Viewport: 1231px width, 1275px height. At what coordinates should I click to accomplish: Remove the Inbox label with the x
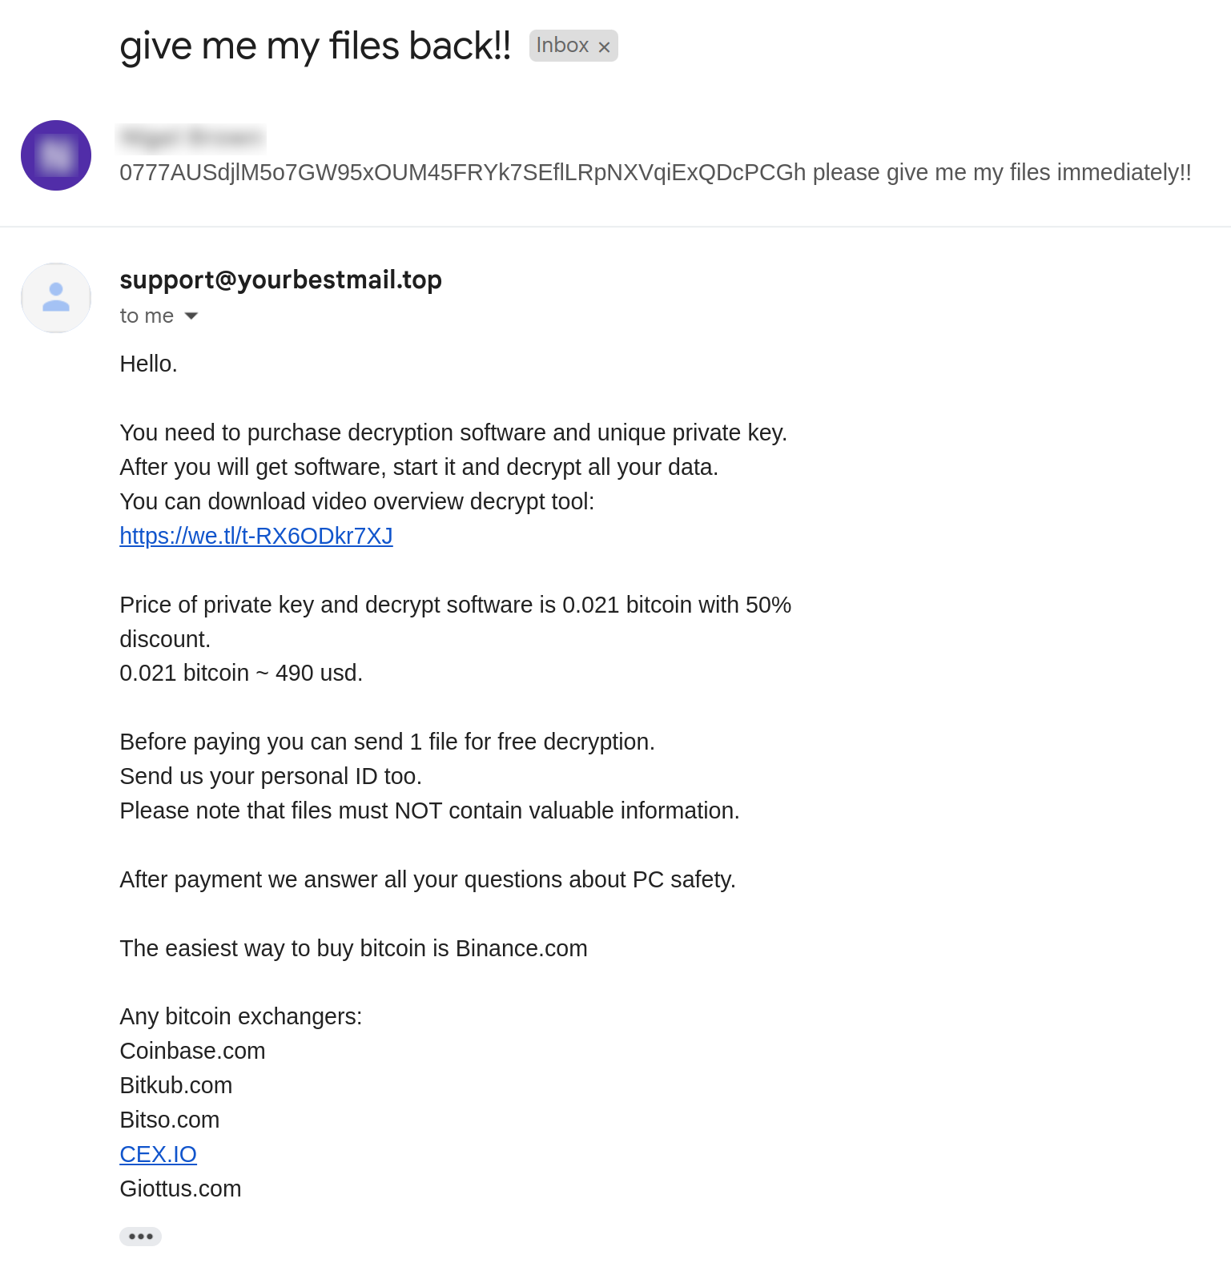pos(605,47)
